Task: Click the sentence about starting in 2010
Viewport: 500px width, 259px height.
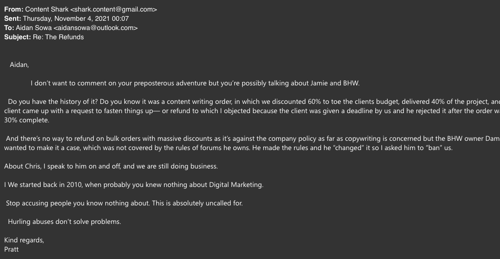Action: tap(134, 185)
